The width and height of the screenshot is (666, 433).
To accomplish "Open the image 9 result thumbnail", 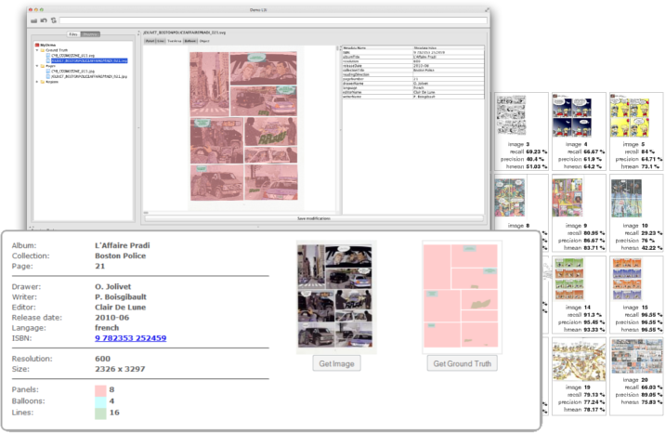I will click(x=568, y=197).
